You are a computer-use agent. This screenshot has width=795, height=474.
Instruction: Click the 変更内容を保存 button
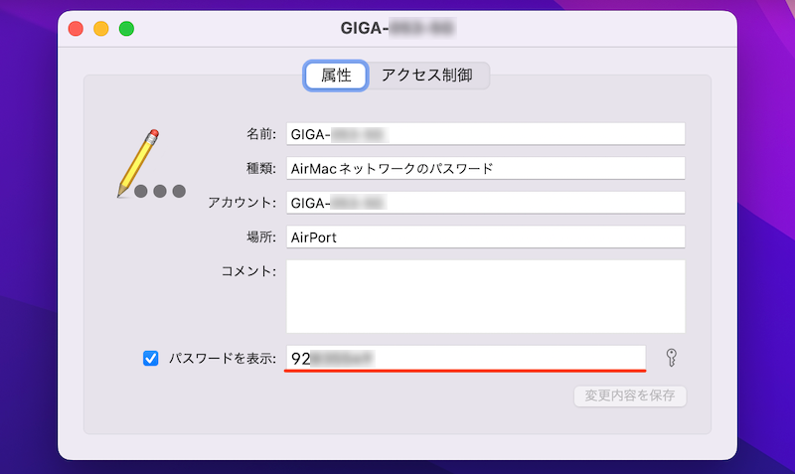click(x=630, y=395)
